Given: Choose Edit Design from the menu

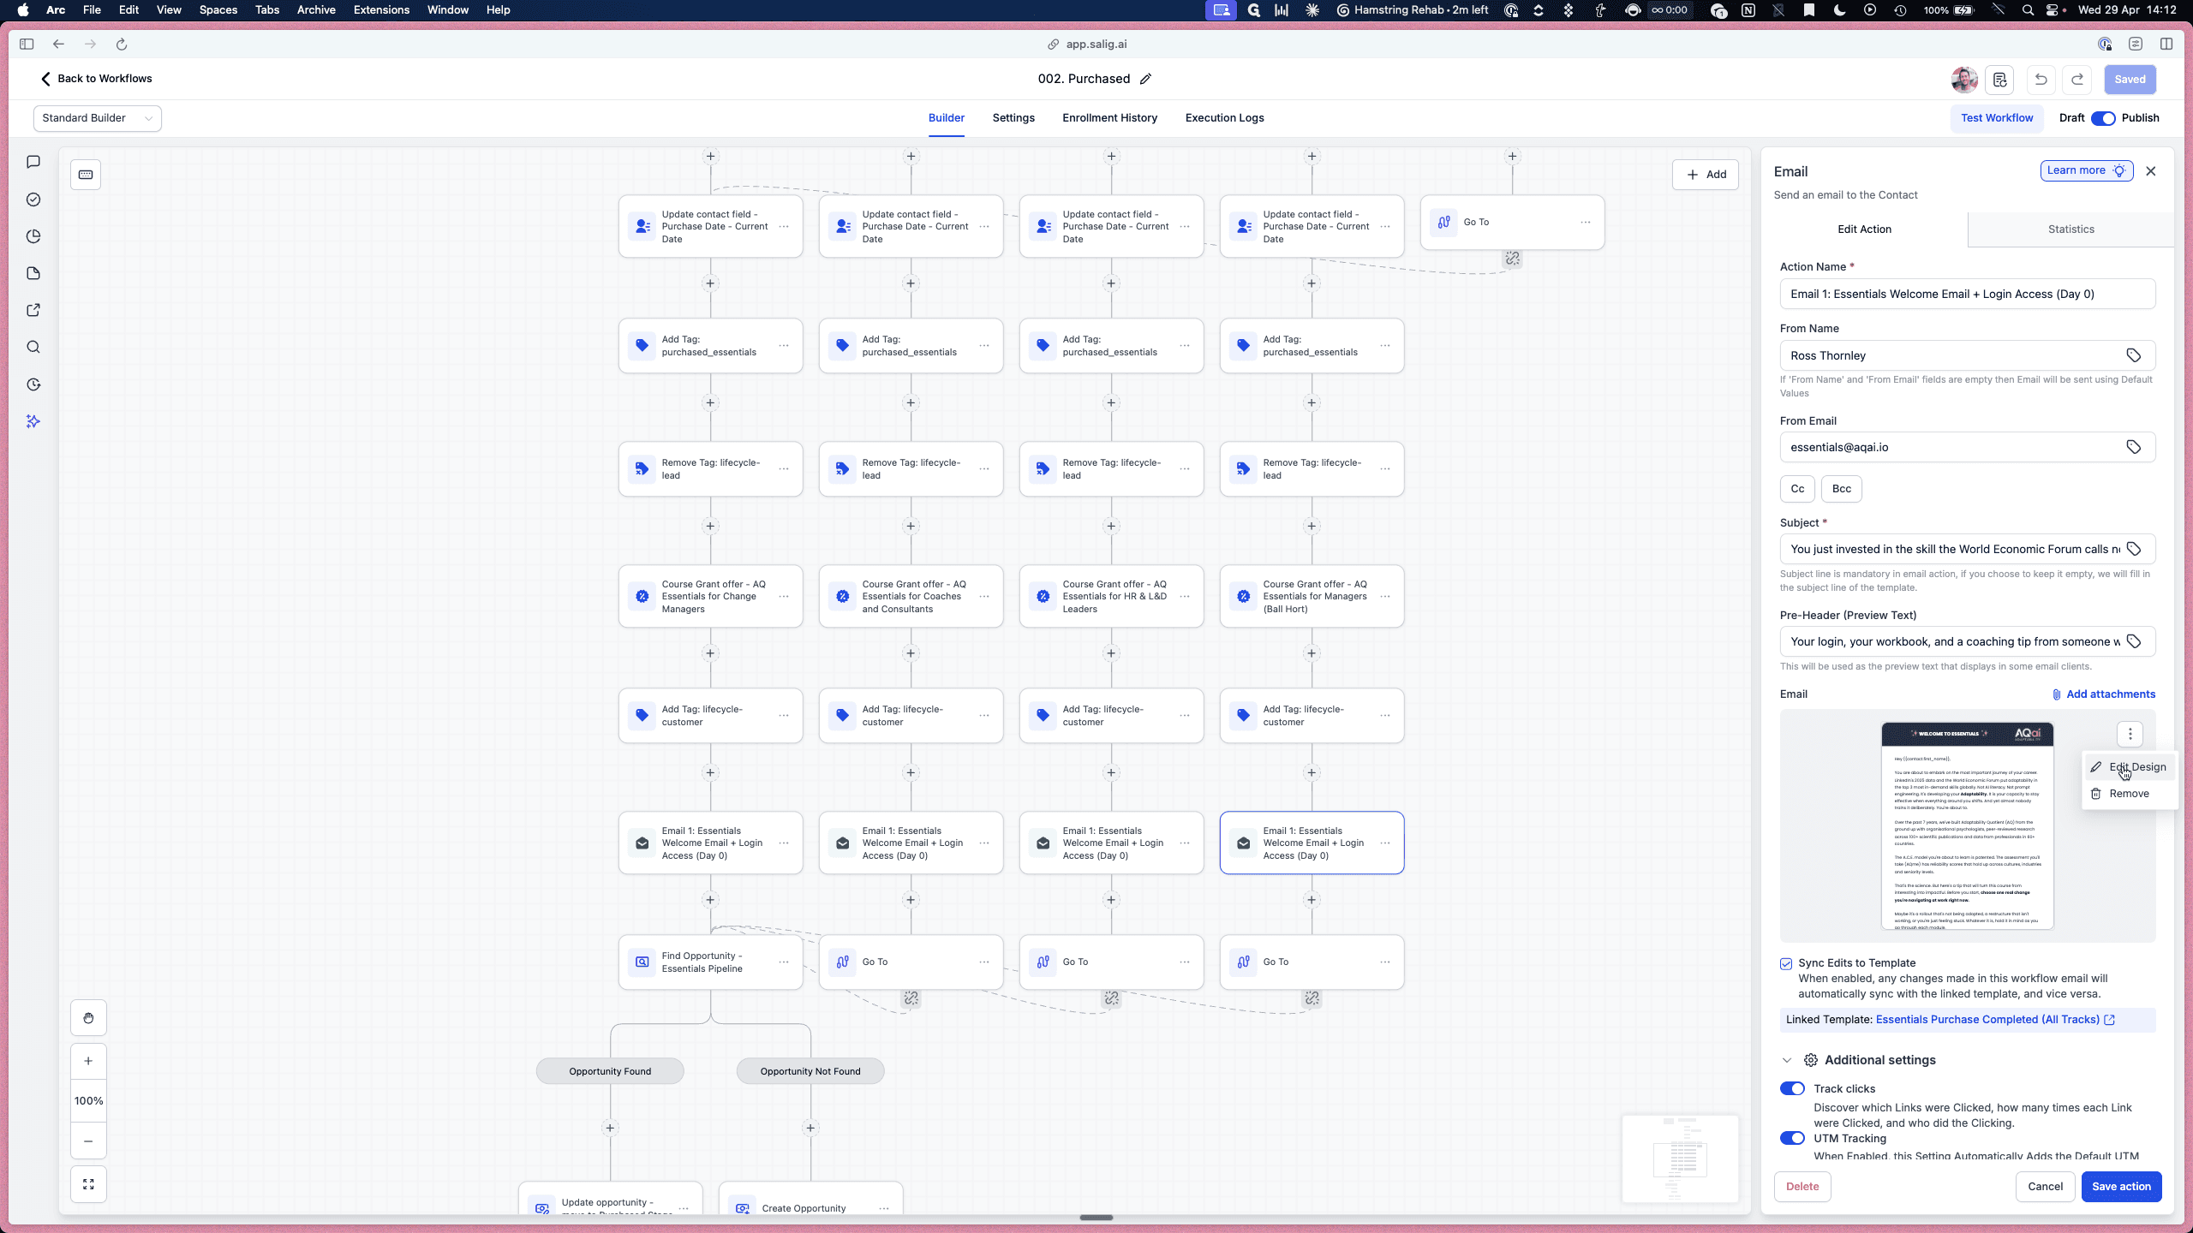Looking at the screenshot, I should (2130, 767).
